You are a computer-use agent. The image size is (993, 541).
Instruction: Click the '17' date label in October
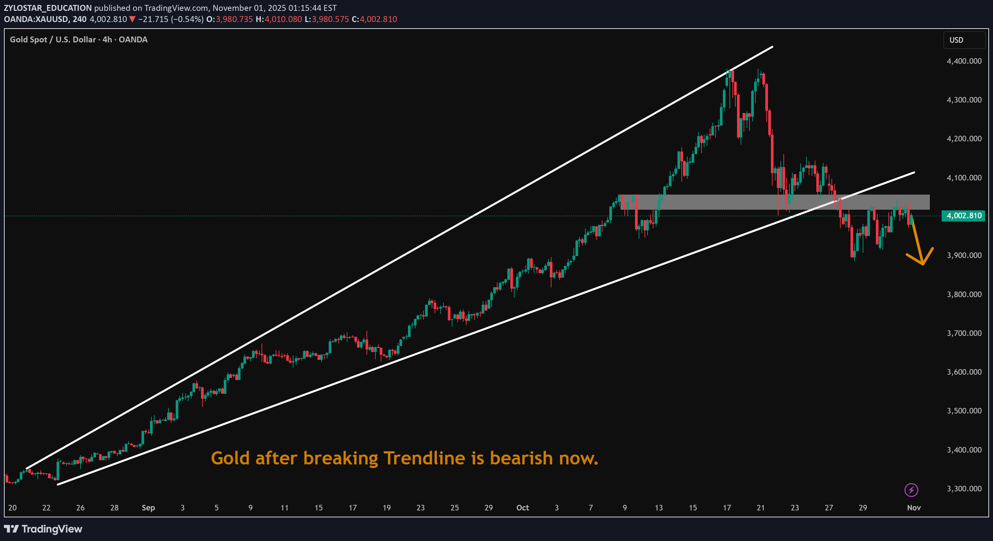[726, 507]
